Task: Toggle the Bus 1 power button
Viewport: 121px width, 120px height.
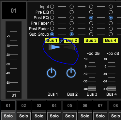Action: tap(52, 73)
